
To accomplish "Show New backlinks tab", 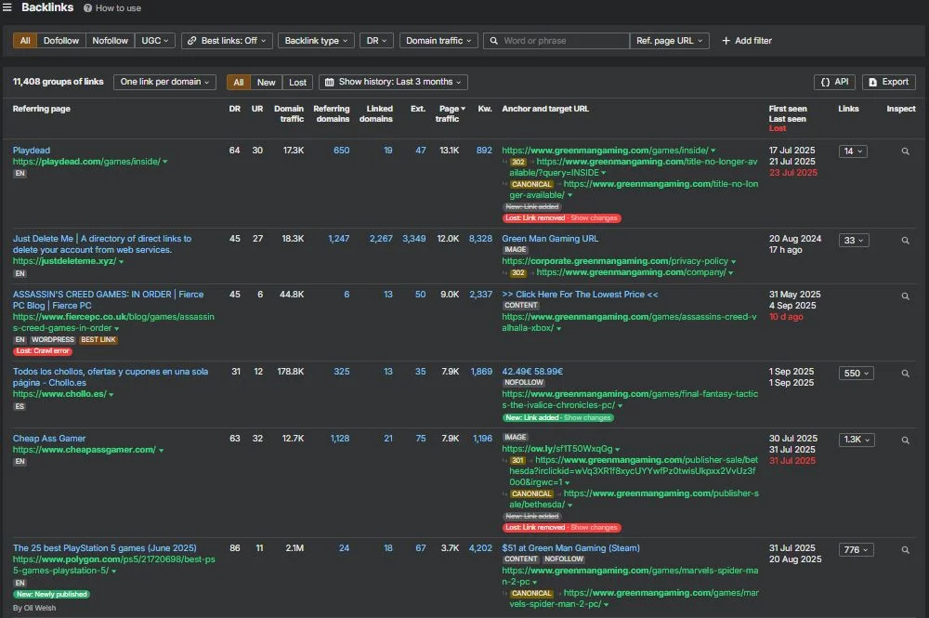I will pos(266,82).
